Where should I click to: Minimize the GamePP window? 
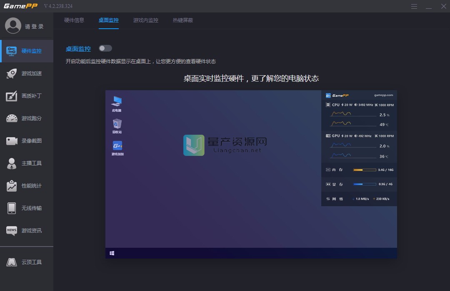point(429,6)
